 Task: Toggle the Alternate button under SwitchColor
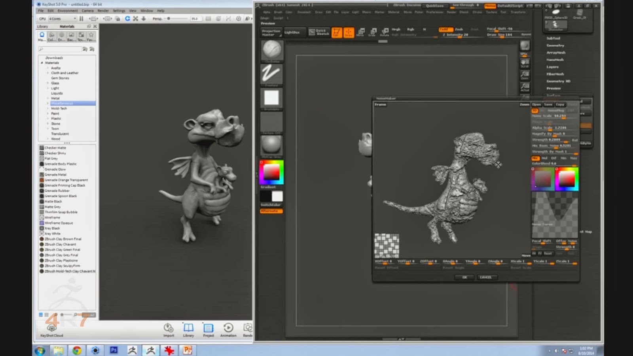pyautogui.click(x=271, y=211)
